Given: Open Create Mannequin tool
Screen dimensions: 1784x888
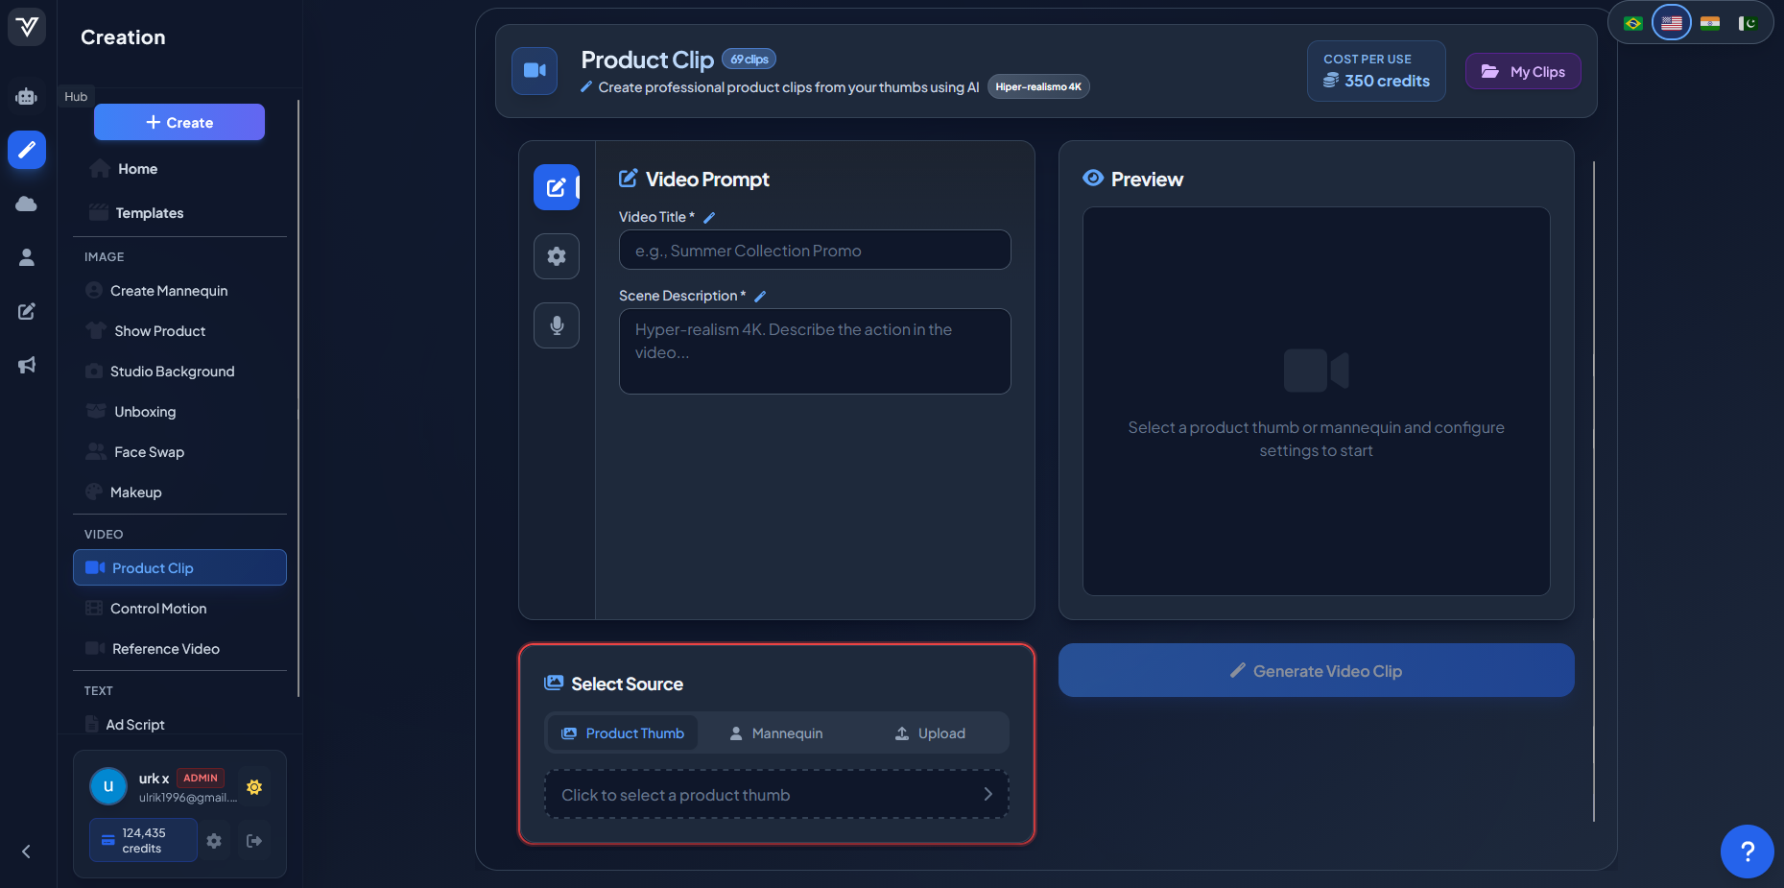Looking at the screenshot, I should 179,291.
